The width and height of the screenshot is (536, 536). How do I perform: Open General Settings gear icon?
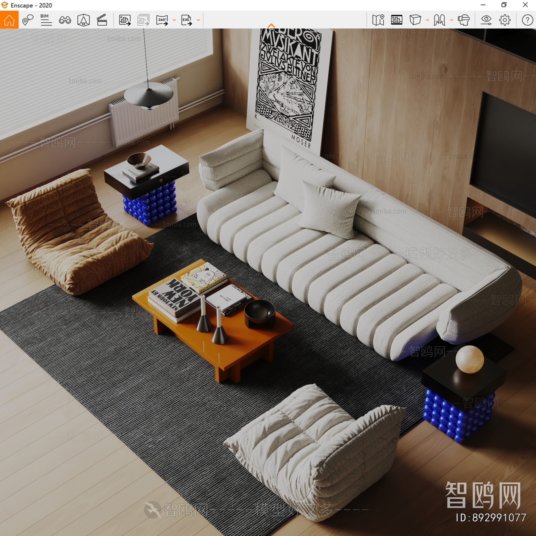tap(505, 20)
